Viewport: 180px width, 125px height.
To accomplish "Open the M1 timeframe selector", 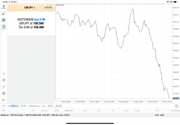I will [x=4, y=100].
